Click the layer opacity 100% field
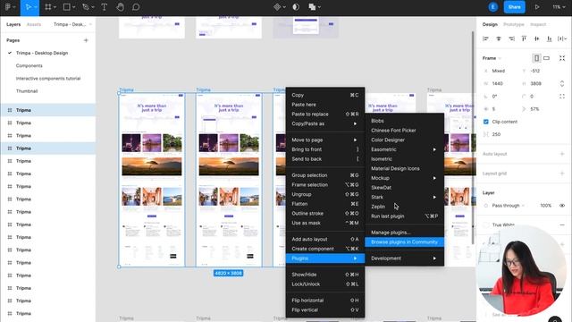 [545, 206]
